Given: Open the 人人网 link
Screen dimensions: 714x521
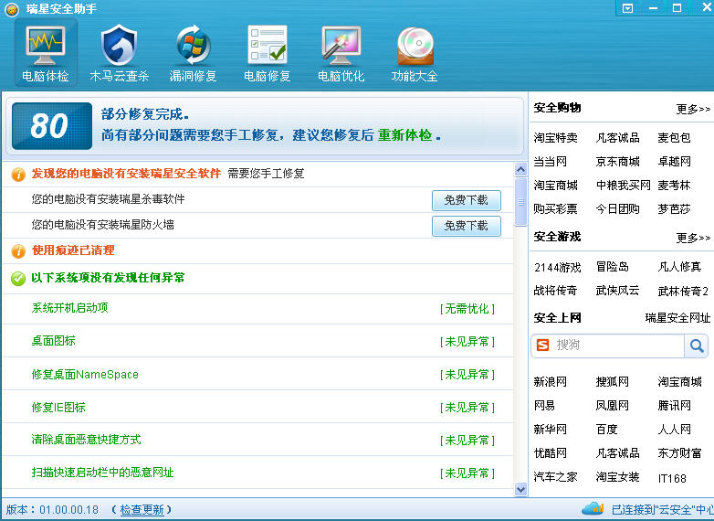Looking at the screenshot, I should [674, 430].
